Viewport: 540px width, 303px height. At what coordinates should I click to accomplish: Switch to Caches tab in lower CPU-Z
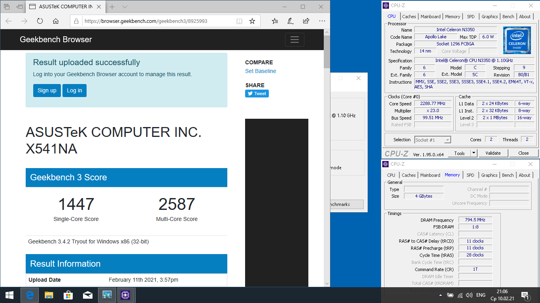coord(409,175)
